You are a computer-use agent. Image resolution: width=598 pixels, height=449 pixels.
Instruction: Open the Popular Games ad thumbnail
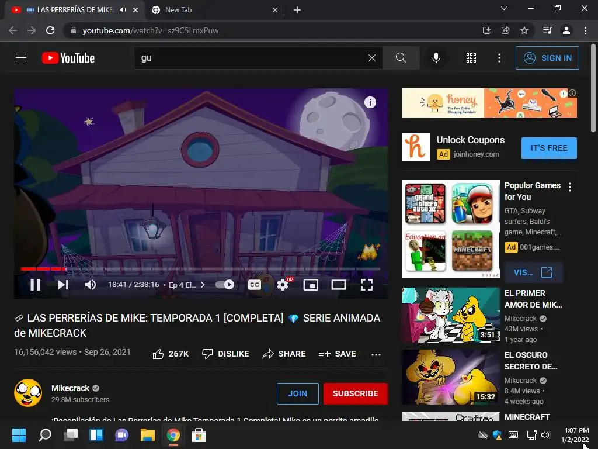click(x=450, y=229)
